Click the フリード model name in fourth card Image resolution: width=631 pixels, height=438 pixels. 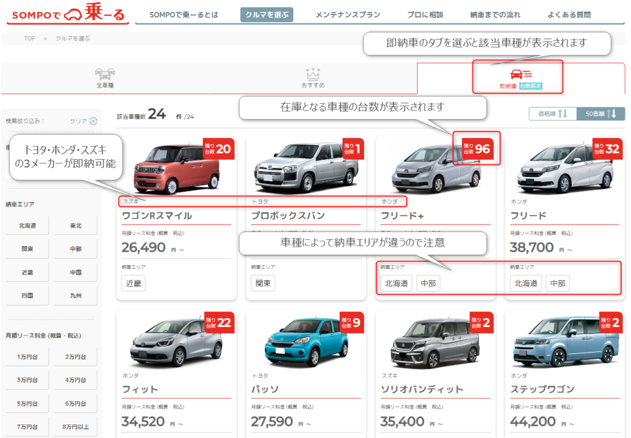point(528,215)
